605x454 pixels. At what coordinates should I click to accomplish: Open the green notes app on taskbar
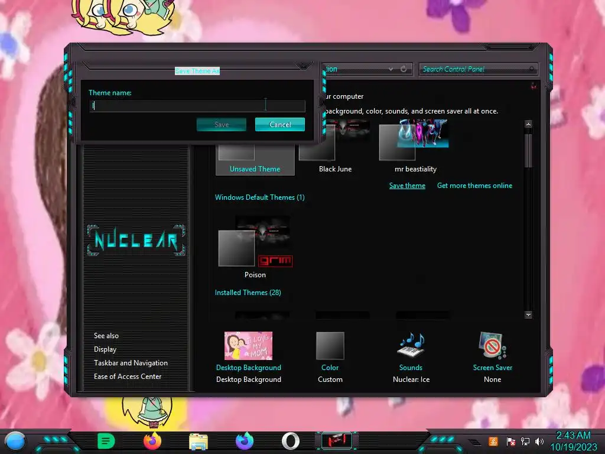coord(106,441)
